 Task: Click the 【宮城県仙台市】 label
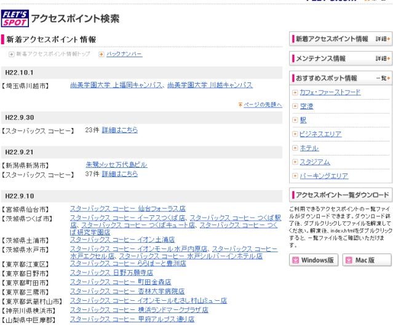25,210
